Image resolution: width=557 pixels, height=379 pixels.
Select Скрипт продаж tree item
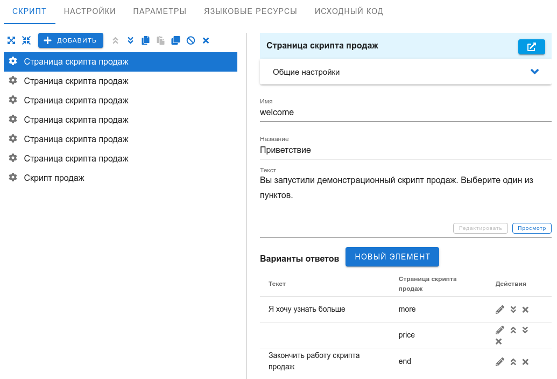(54, 178)
